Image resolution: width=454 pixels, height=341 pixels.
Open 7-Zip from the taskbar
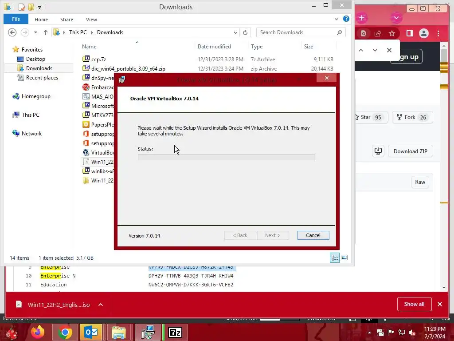[175, 332]
